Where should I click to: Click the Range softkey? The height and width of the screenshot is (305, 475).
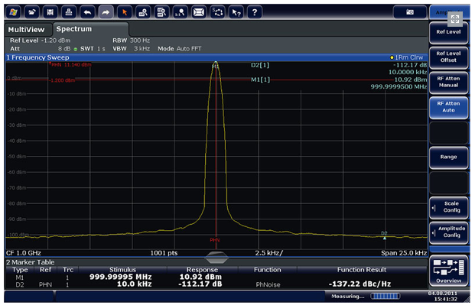click(448, 157)
